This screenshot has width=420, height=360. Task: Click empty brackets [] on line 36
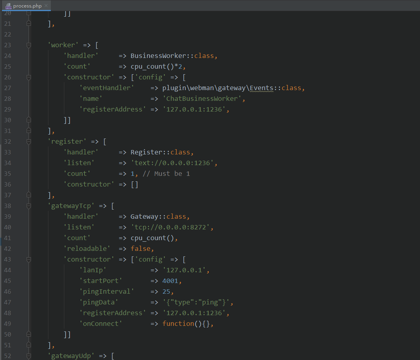(135, 184)
